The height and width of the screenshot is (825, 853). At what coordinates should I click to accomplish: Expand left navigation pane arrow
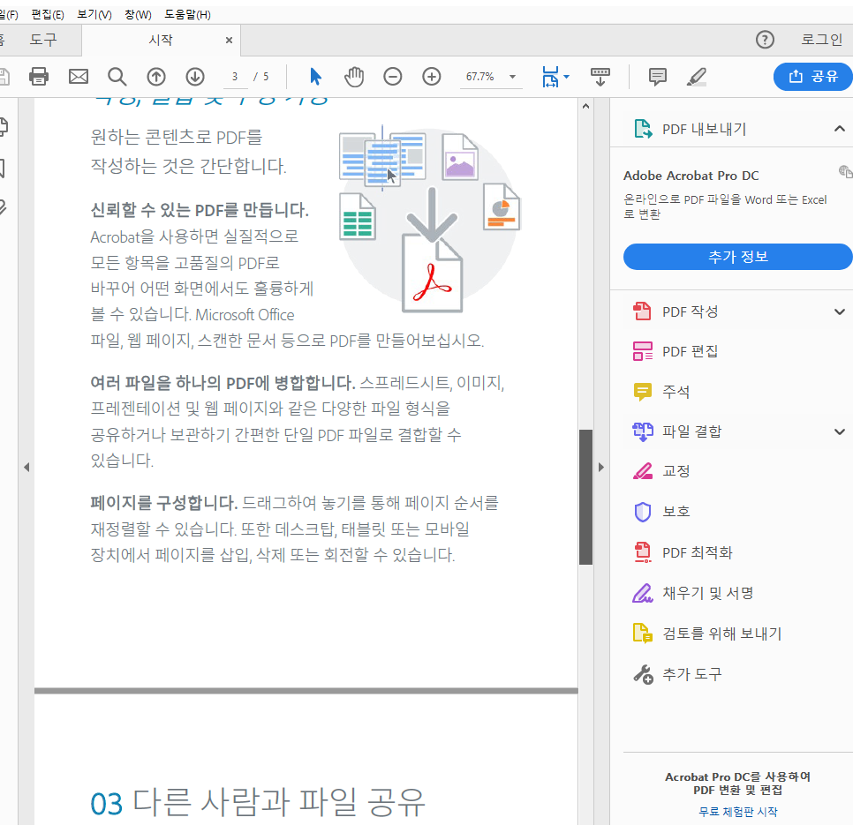pos(26,468)
